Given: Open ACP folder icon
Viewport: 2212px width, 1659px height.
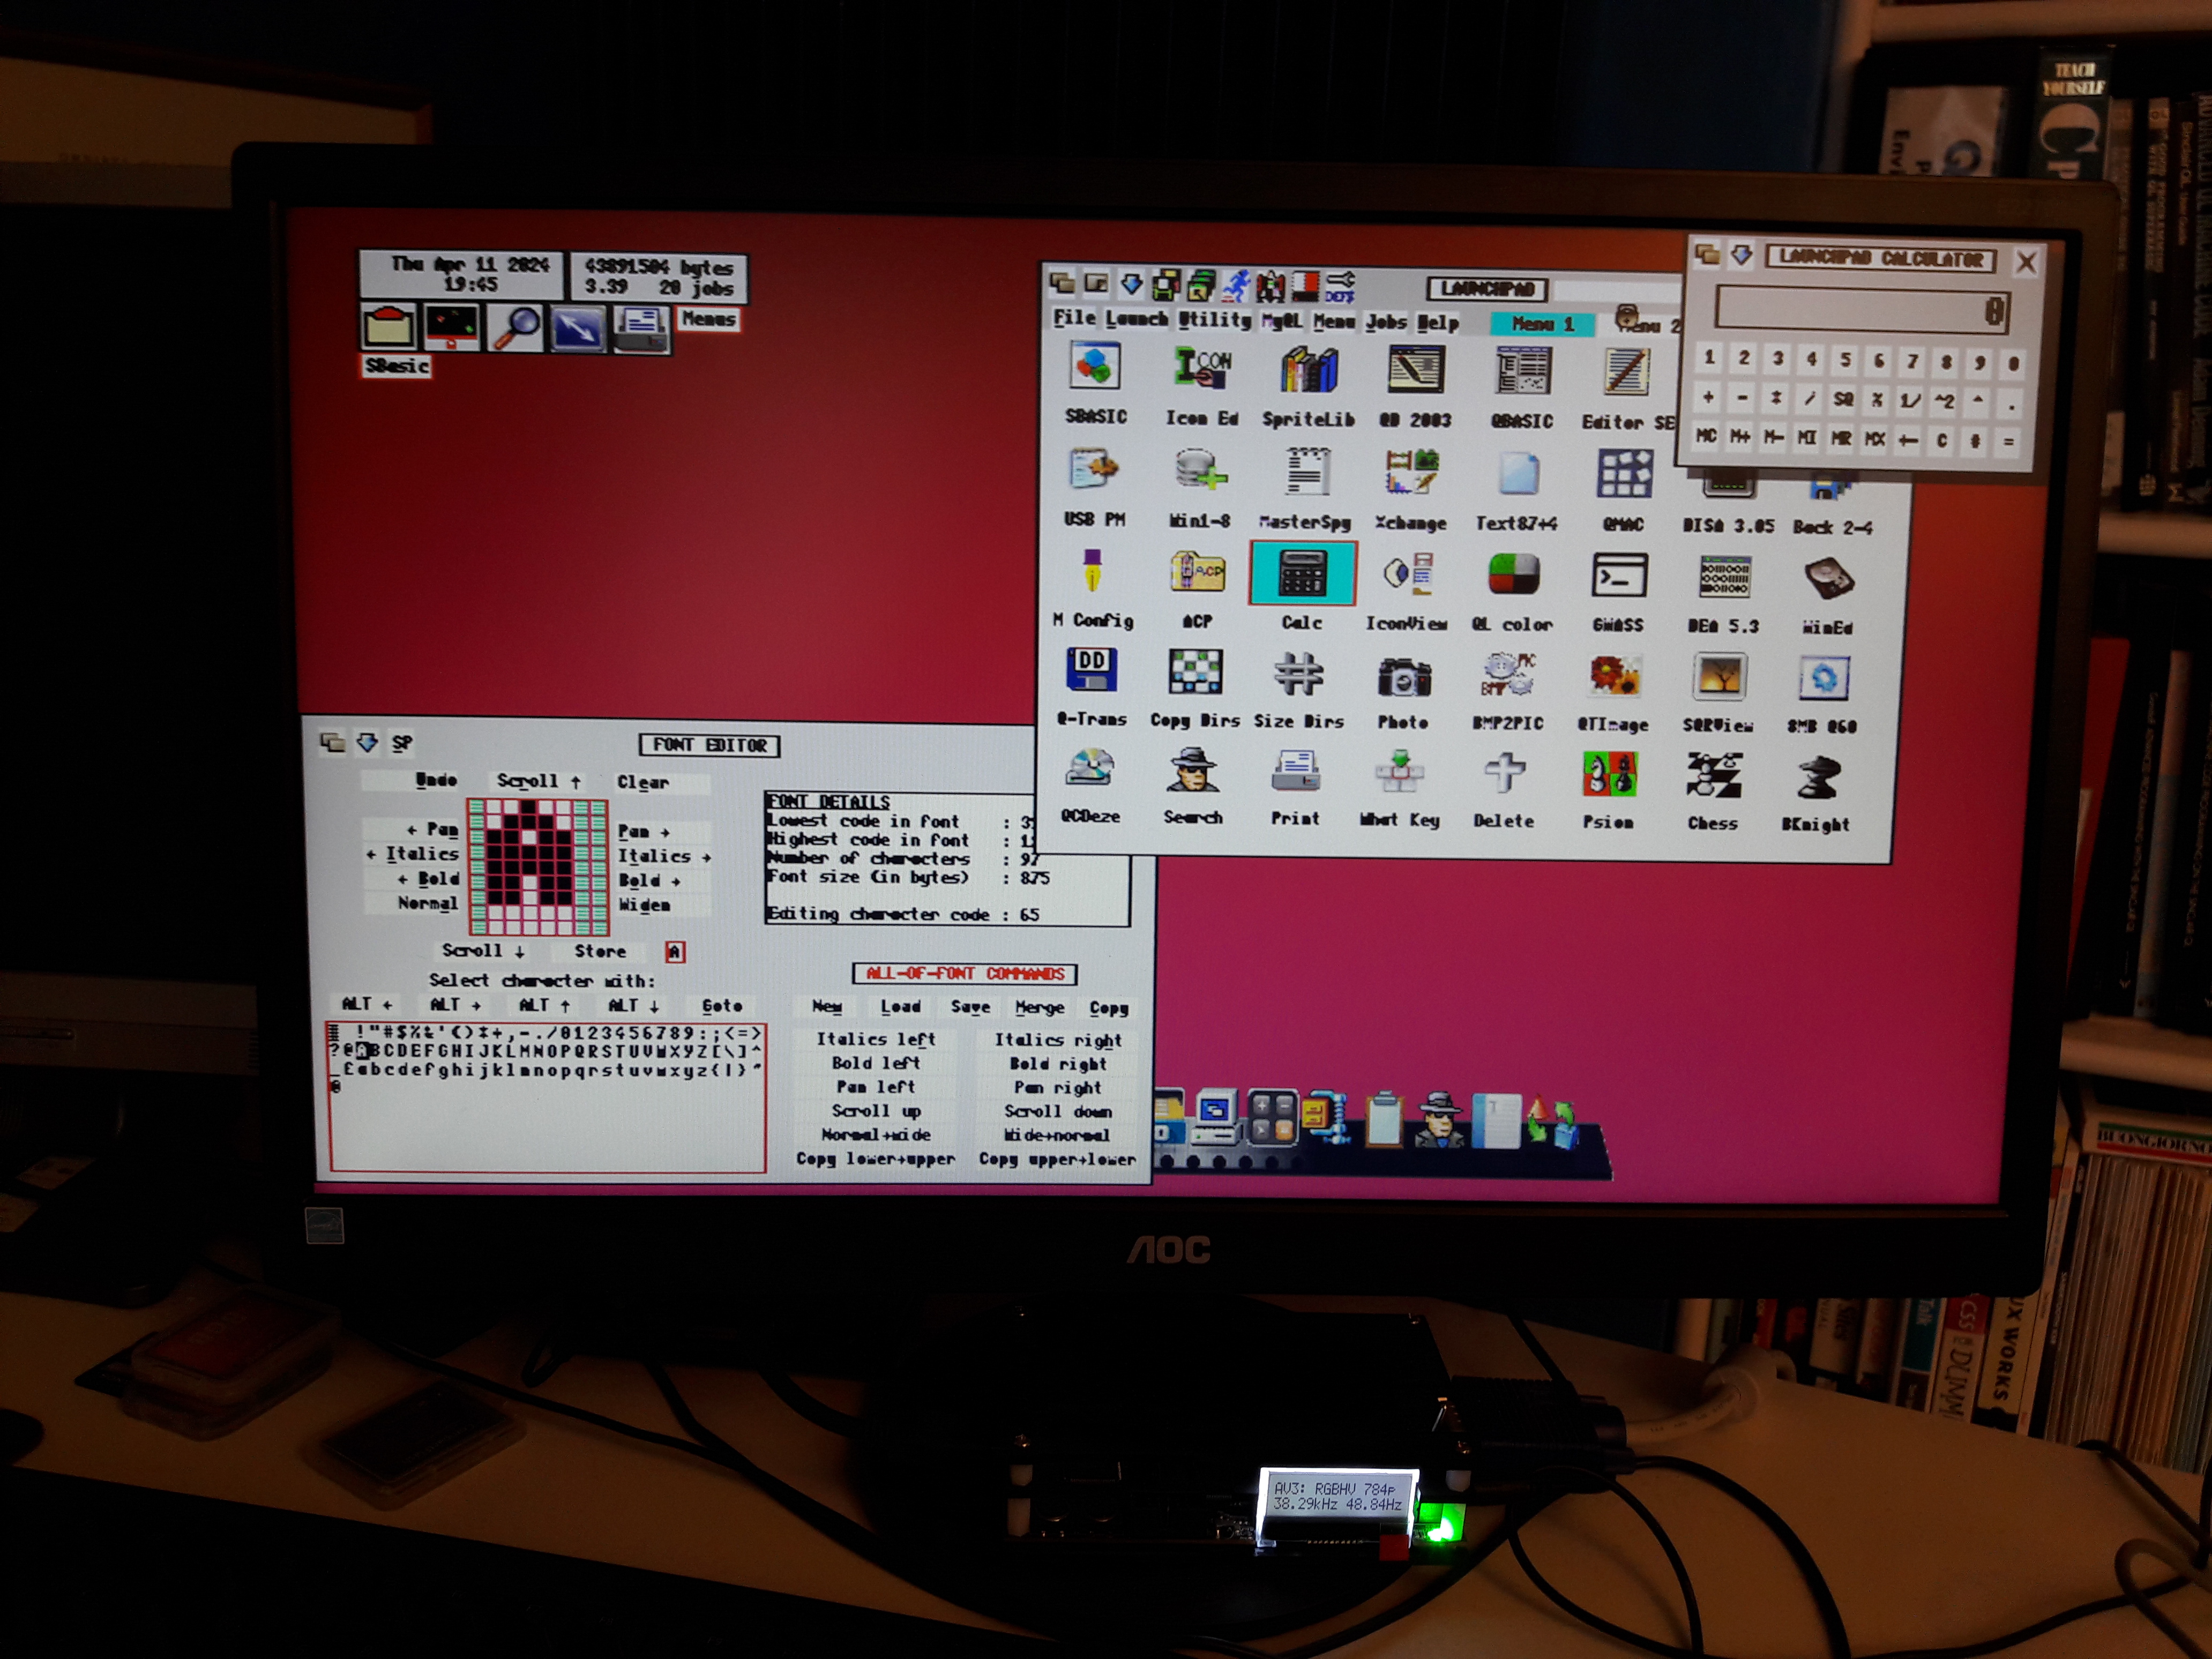Looking at the screenshot, I should [x=1197, y=572].
